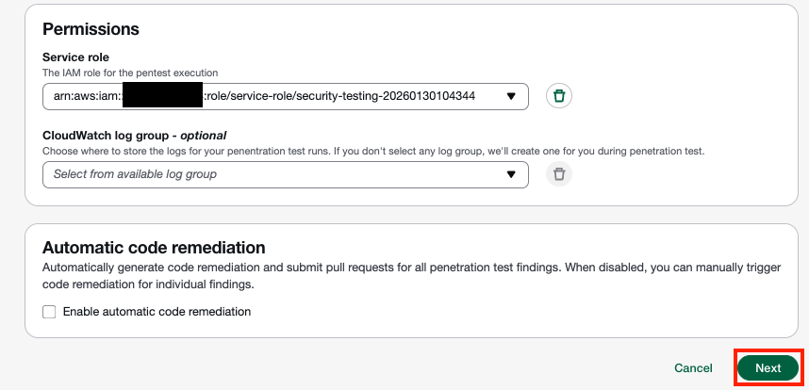This screenshot has width=809, height=390.
Task: Click the 'Service role' field label
Action: point(75,57)
